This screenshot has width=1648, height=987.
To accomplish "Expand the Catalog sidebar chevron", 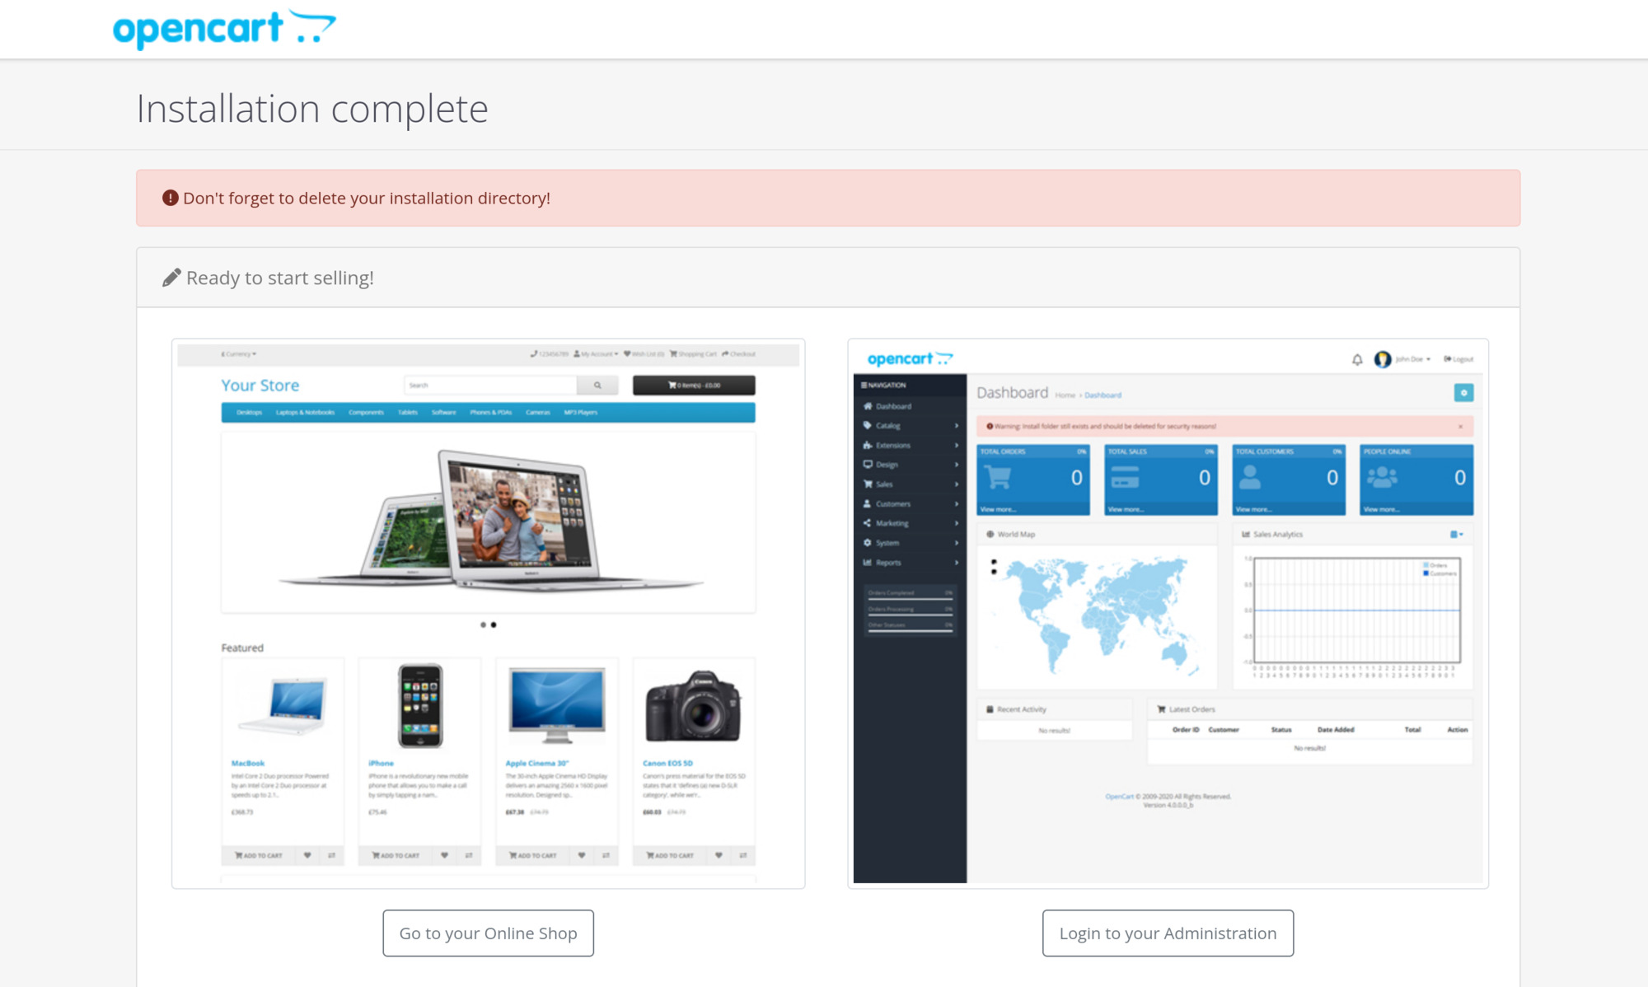I will pos(956,425).
